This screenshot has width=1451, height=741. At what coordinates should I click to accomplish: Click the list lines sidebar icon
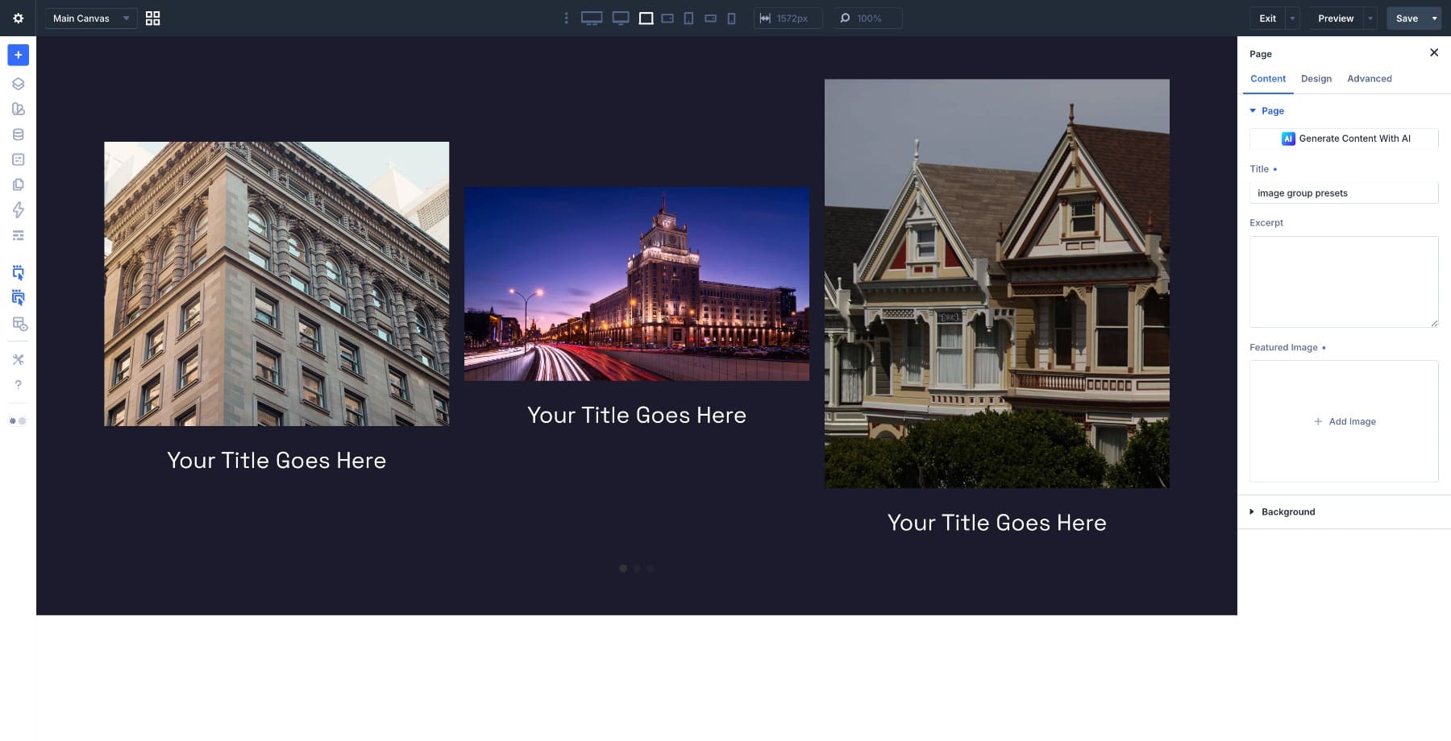(x=18, y=236)
